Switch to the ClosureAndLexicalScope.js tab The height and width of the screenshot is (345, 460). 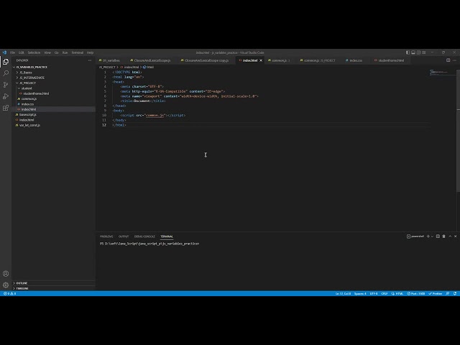coord(150,60)
